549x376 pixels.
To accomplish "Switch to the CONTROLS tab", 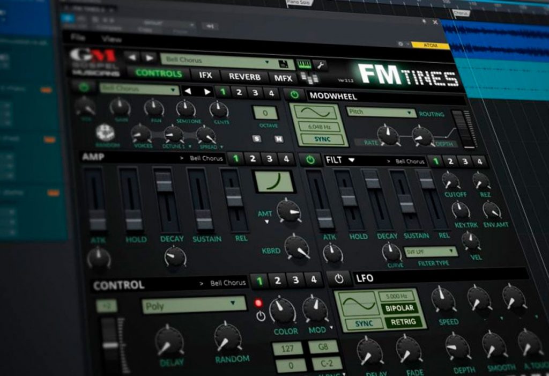I will (x=159, y=73).
